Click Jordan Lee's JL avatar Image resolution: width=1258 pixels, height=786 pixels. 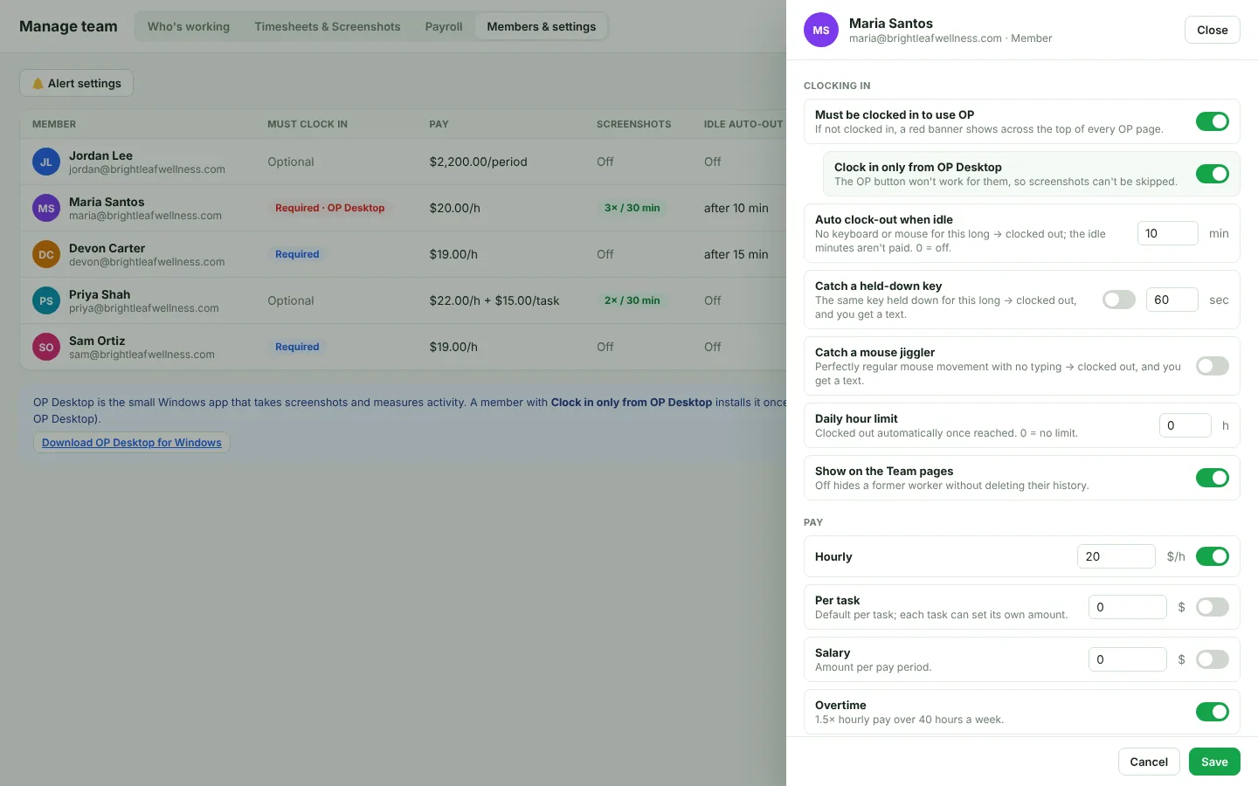click(x=46, y=162)
